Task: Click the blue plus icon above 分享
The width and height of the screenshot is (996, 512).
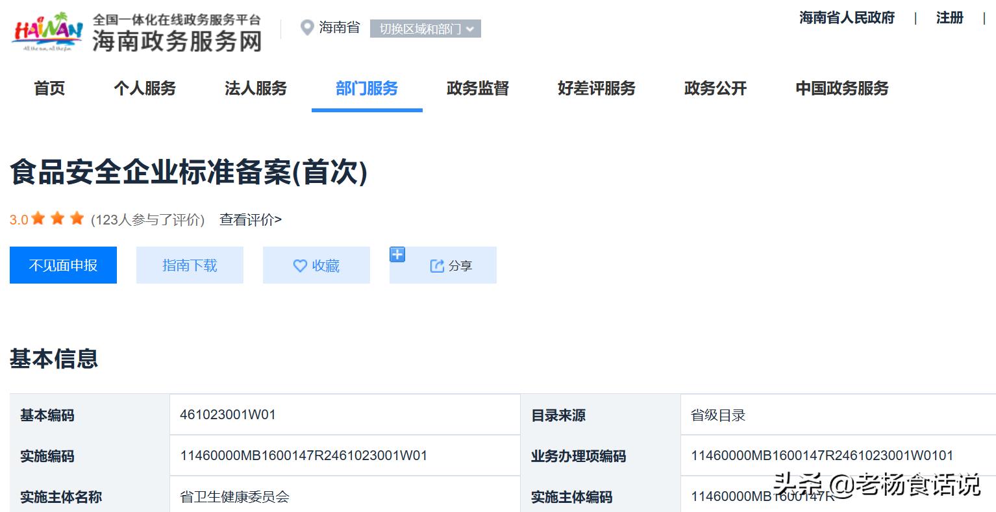Action: [397, 254]
